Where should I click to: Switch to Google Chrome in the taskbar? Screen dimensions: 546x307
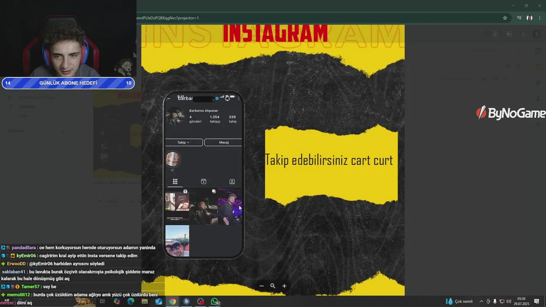[x=172, y=301]
